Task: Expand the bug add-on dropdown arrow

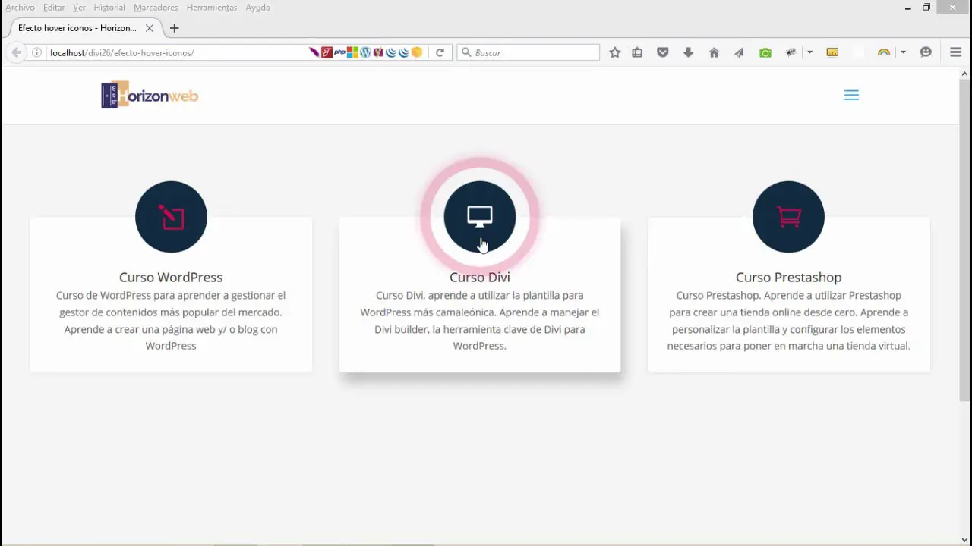Action: [x=809, y=52]
